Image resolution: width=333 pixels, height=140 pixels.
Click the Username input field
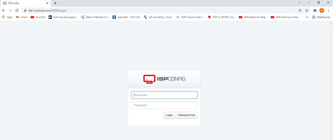coord(164,95)
